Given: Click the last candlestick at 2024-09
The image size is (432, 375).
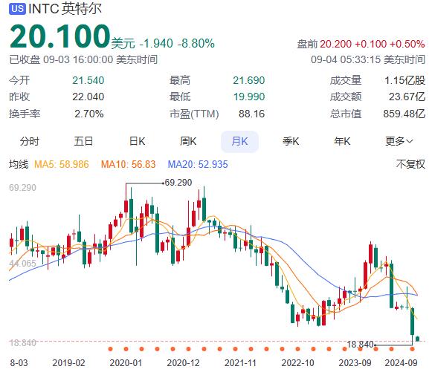Looking at the screenshot, I should 418,339.
